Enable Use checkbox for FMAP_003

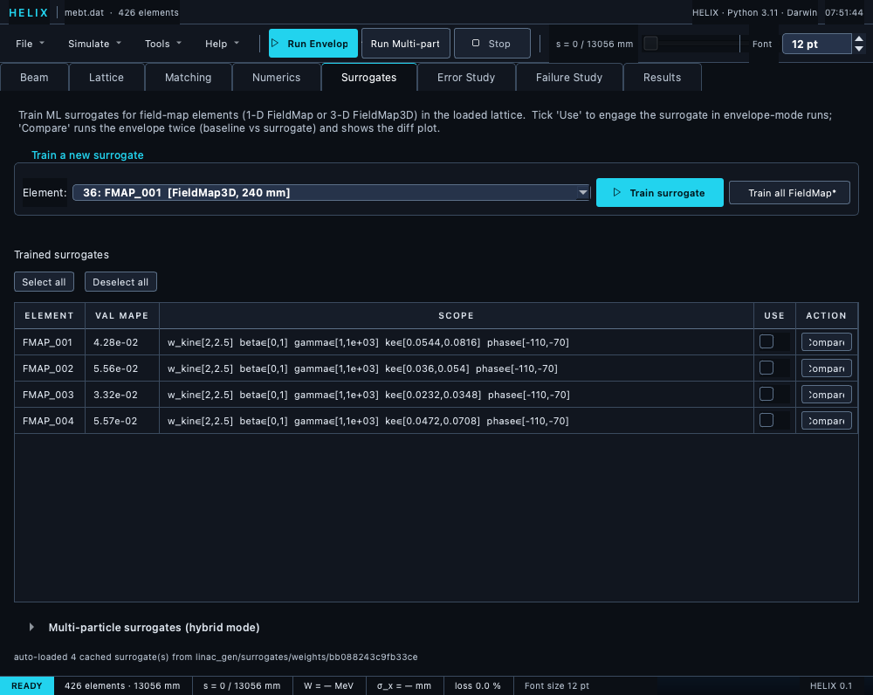pos(766,395)
